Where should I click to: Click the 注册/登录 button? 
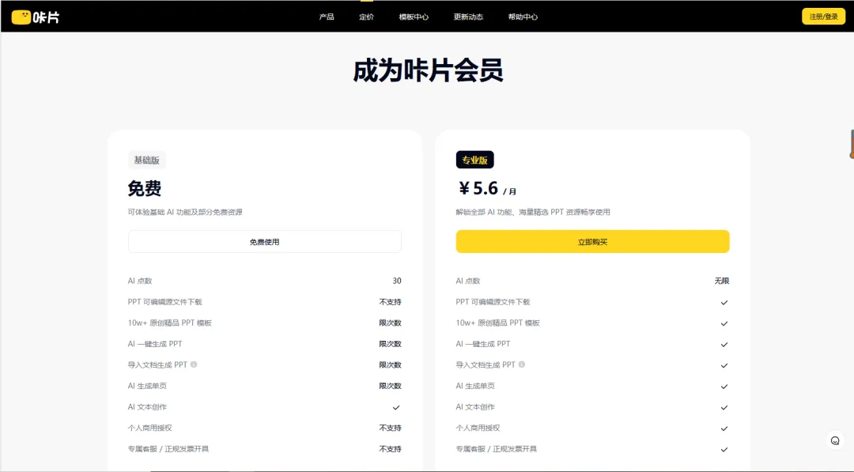[823, 17]
